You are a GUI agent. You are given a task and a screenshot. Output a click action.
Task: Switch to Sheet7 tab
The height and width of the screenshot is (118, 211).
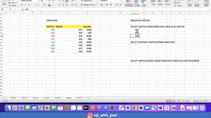[x=80, y=98]
